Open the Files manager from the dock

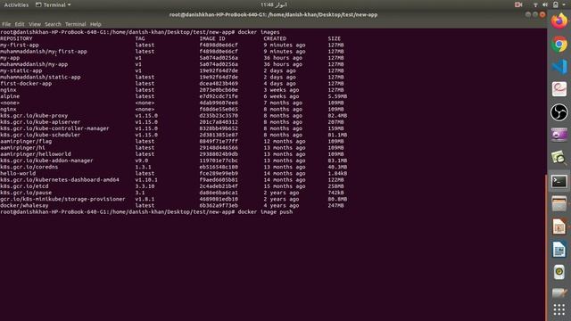pos(559,203)
